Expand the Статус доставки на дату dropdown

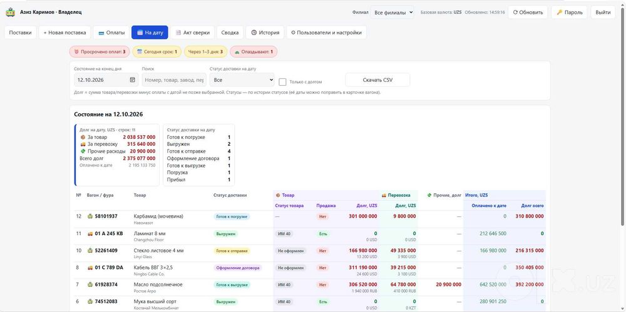(x=242, y=80)
